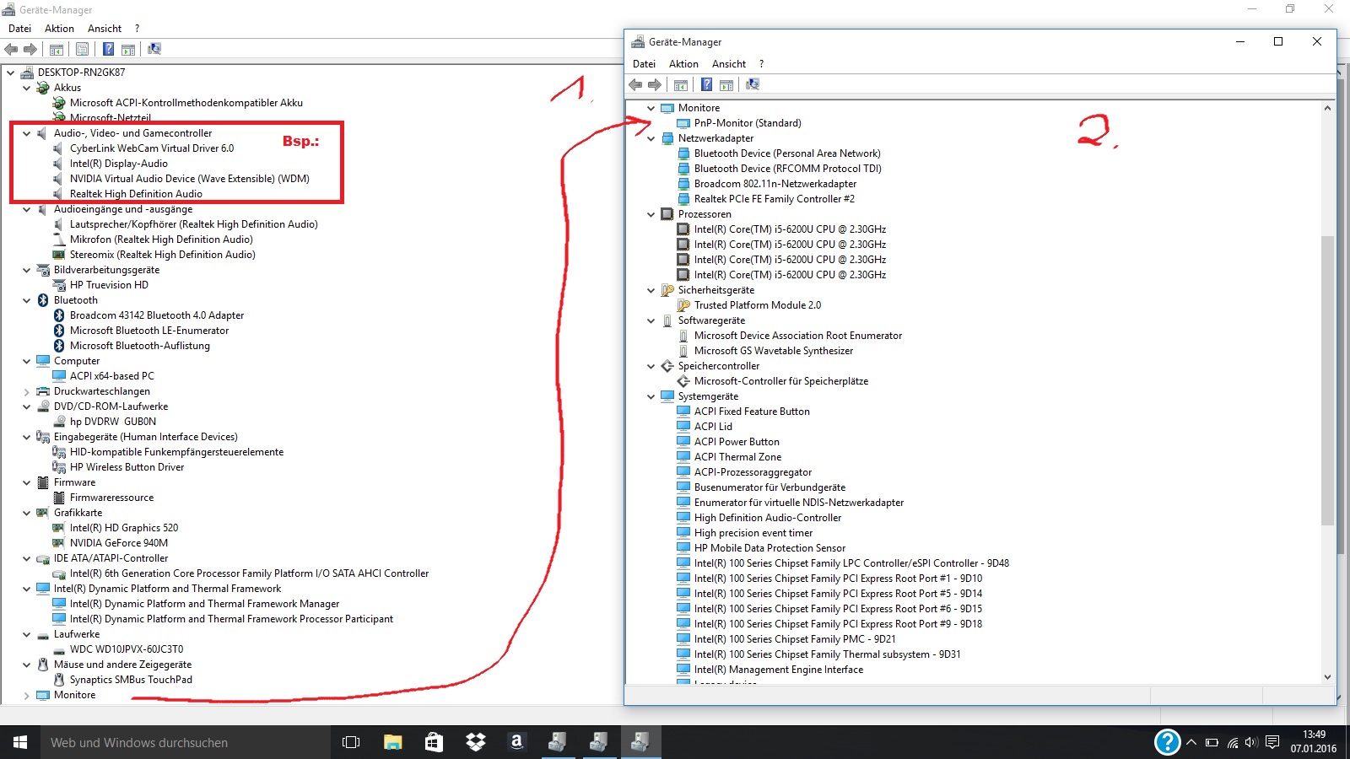1350x759 pixels.
Task: Click scroll up arrow in front window
Action: coord(1327,108)
